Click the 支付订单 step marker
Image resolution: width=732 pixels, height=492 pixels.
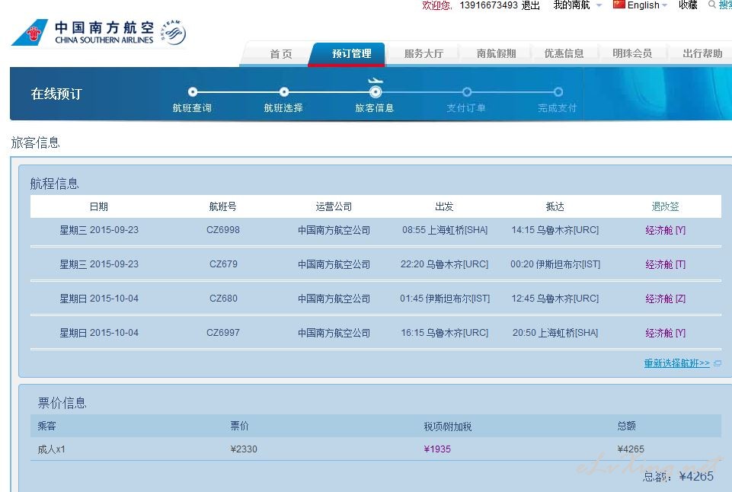click(466, 92)
